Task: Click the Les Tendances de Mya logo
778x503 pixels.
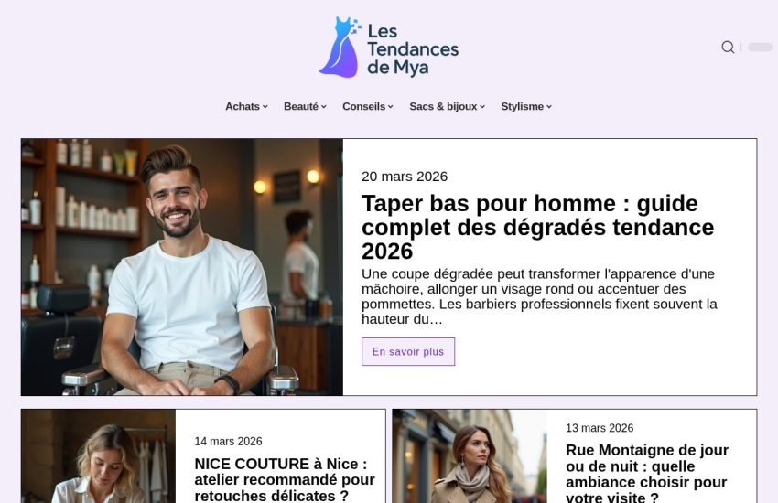Action: tap(388, 48)
